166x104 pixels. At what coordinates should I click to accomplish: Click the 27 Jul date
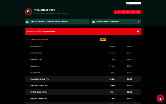tap(112, 98)
